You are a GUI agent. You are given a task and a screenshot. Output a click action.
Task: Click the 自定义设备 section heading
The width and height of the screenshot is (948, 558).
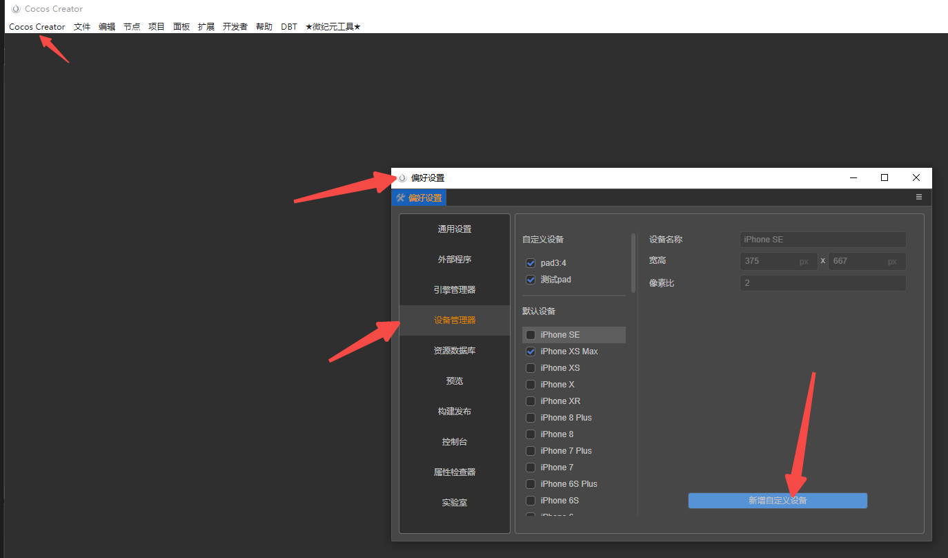click(543, 240)
